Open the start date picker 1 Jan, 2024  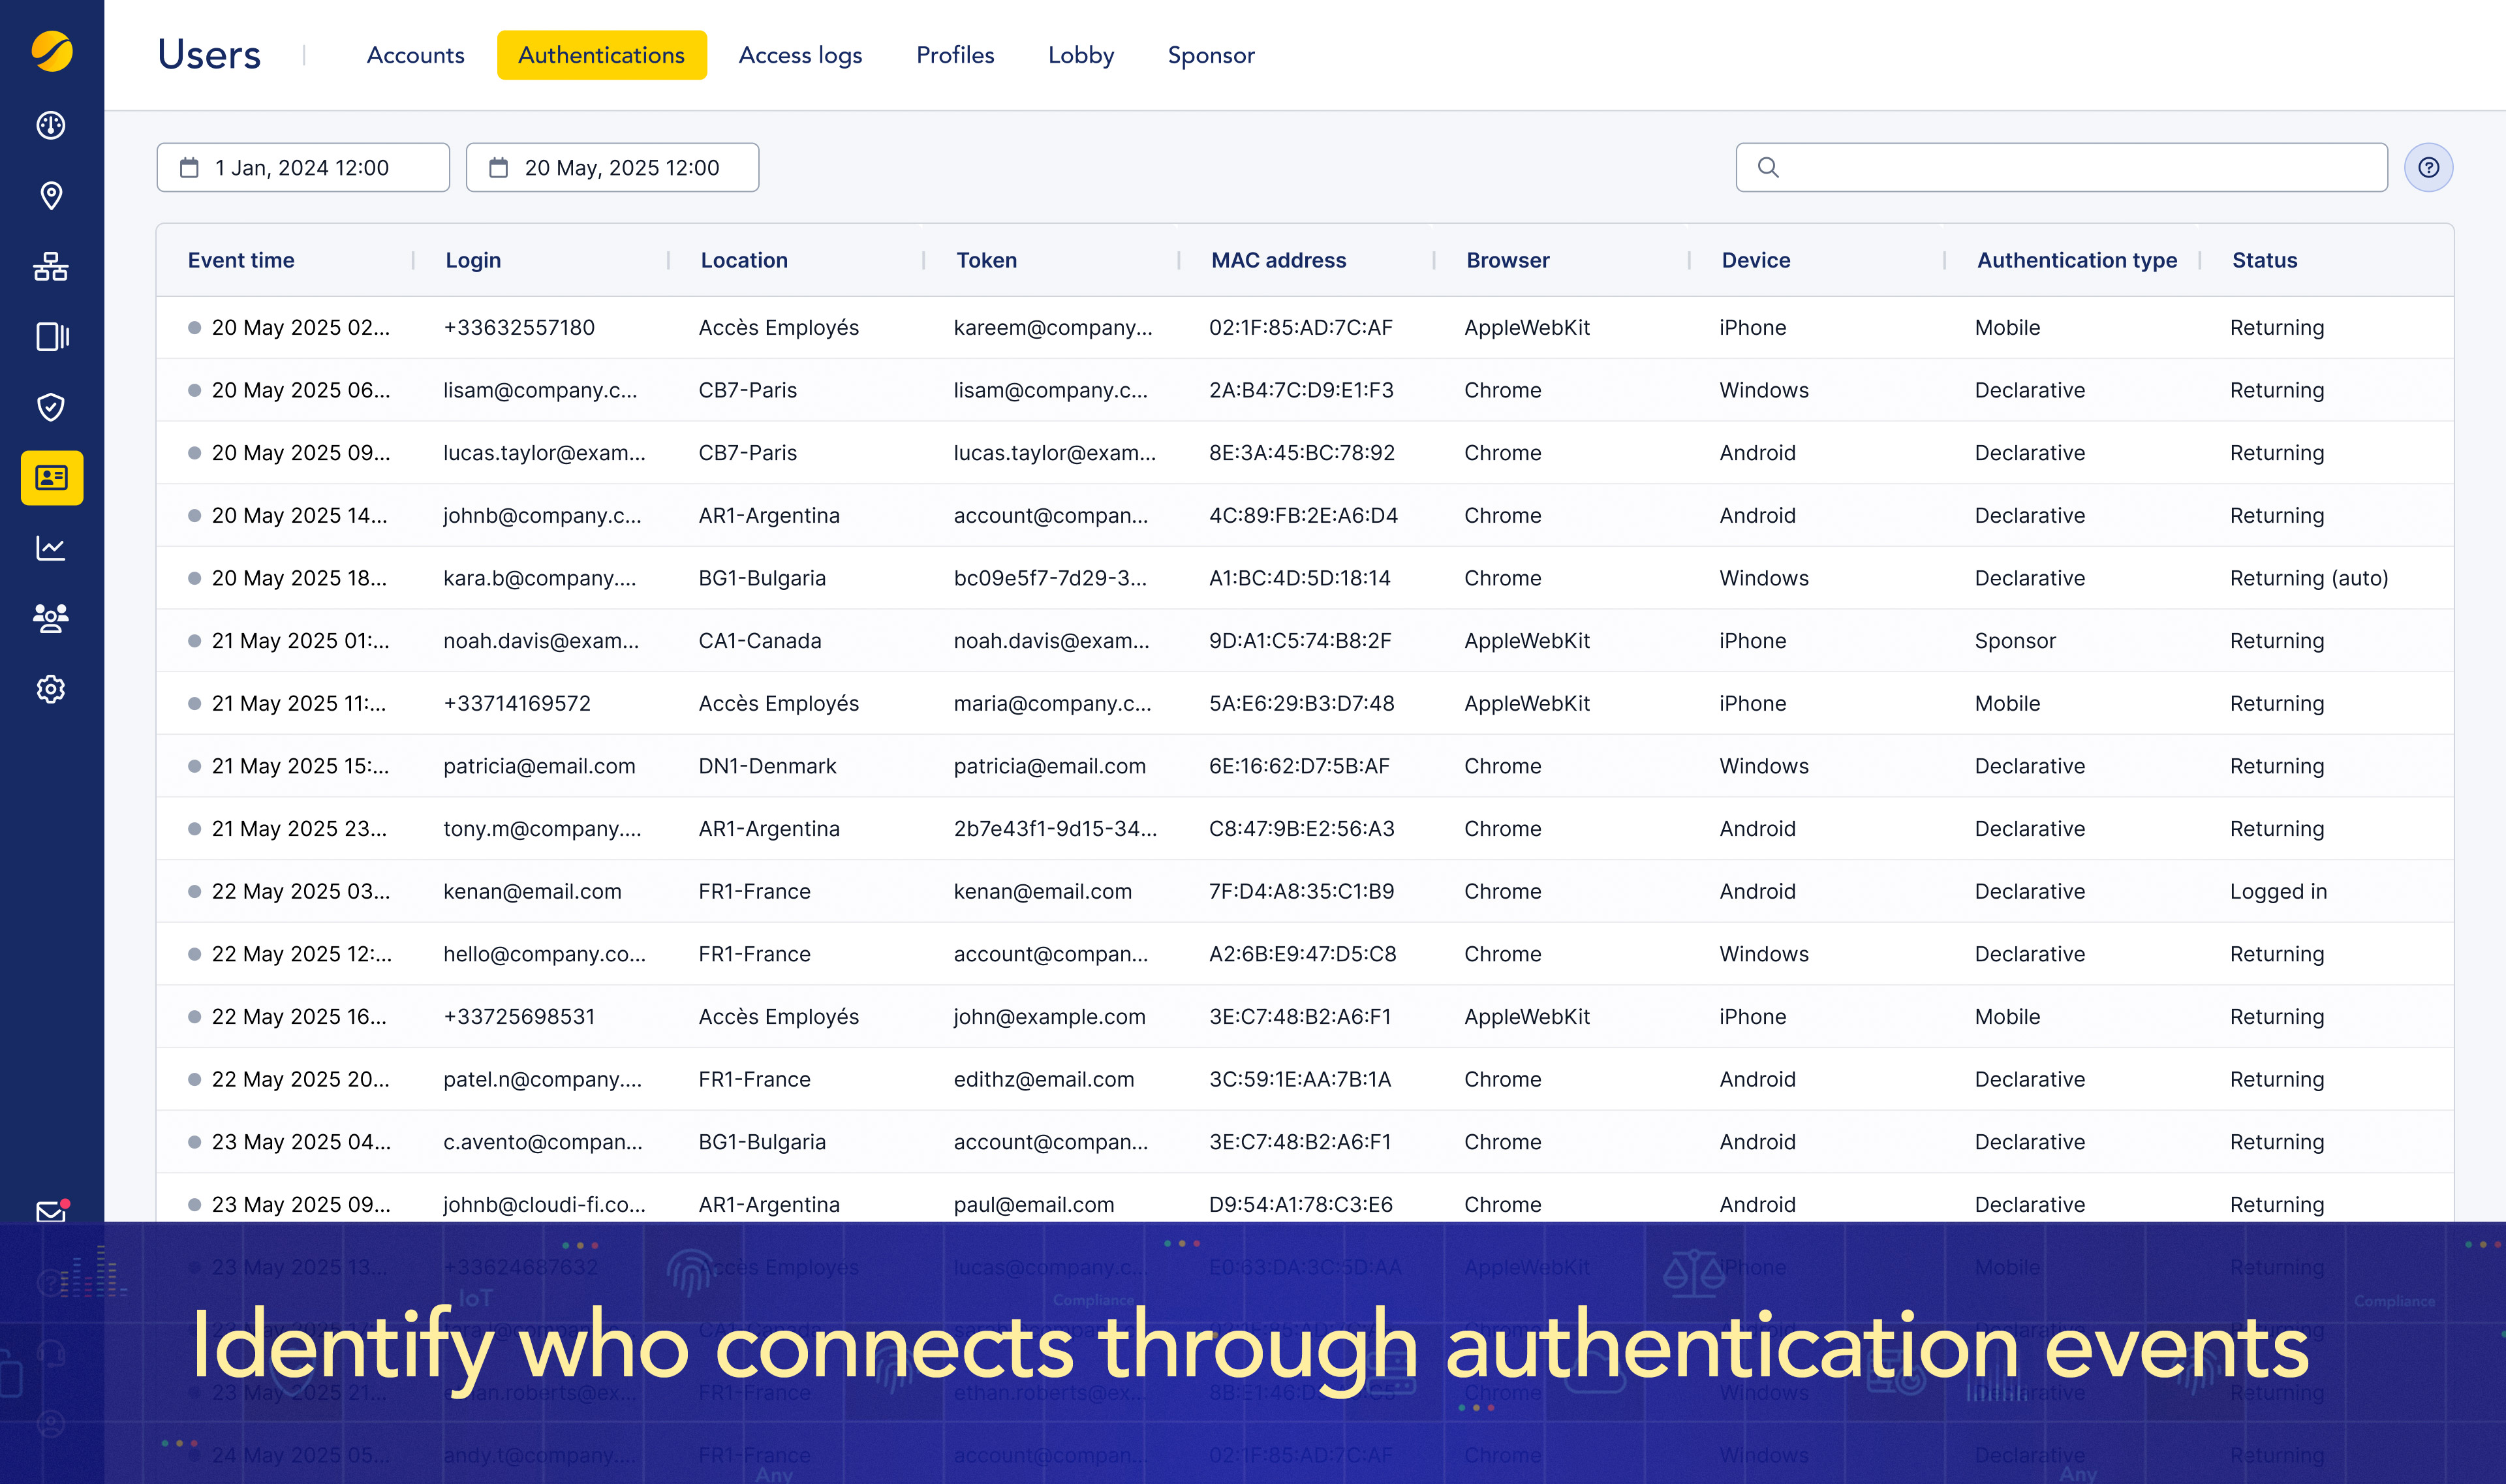[303, 167]
